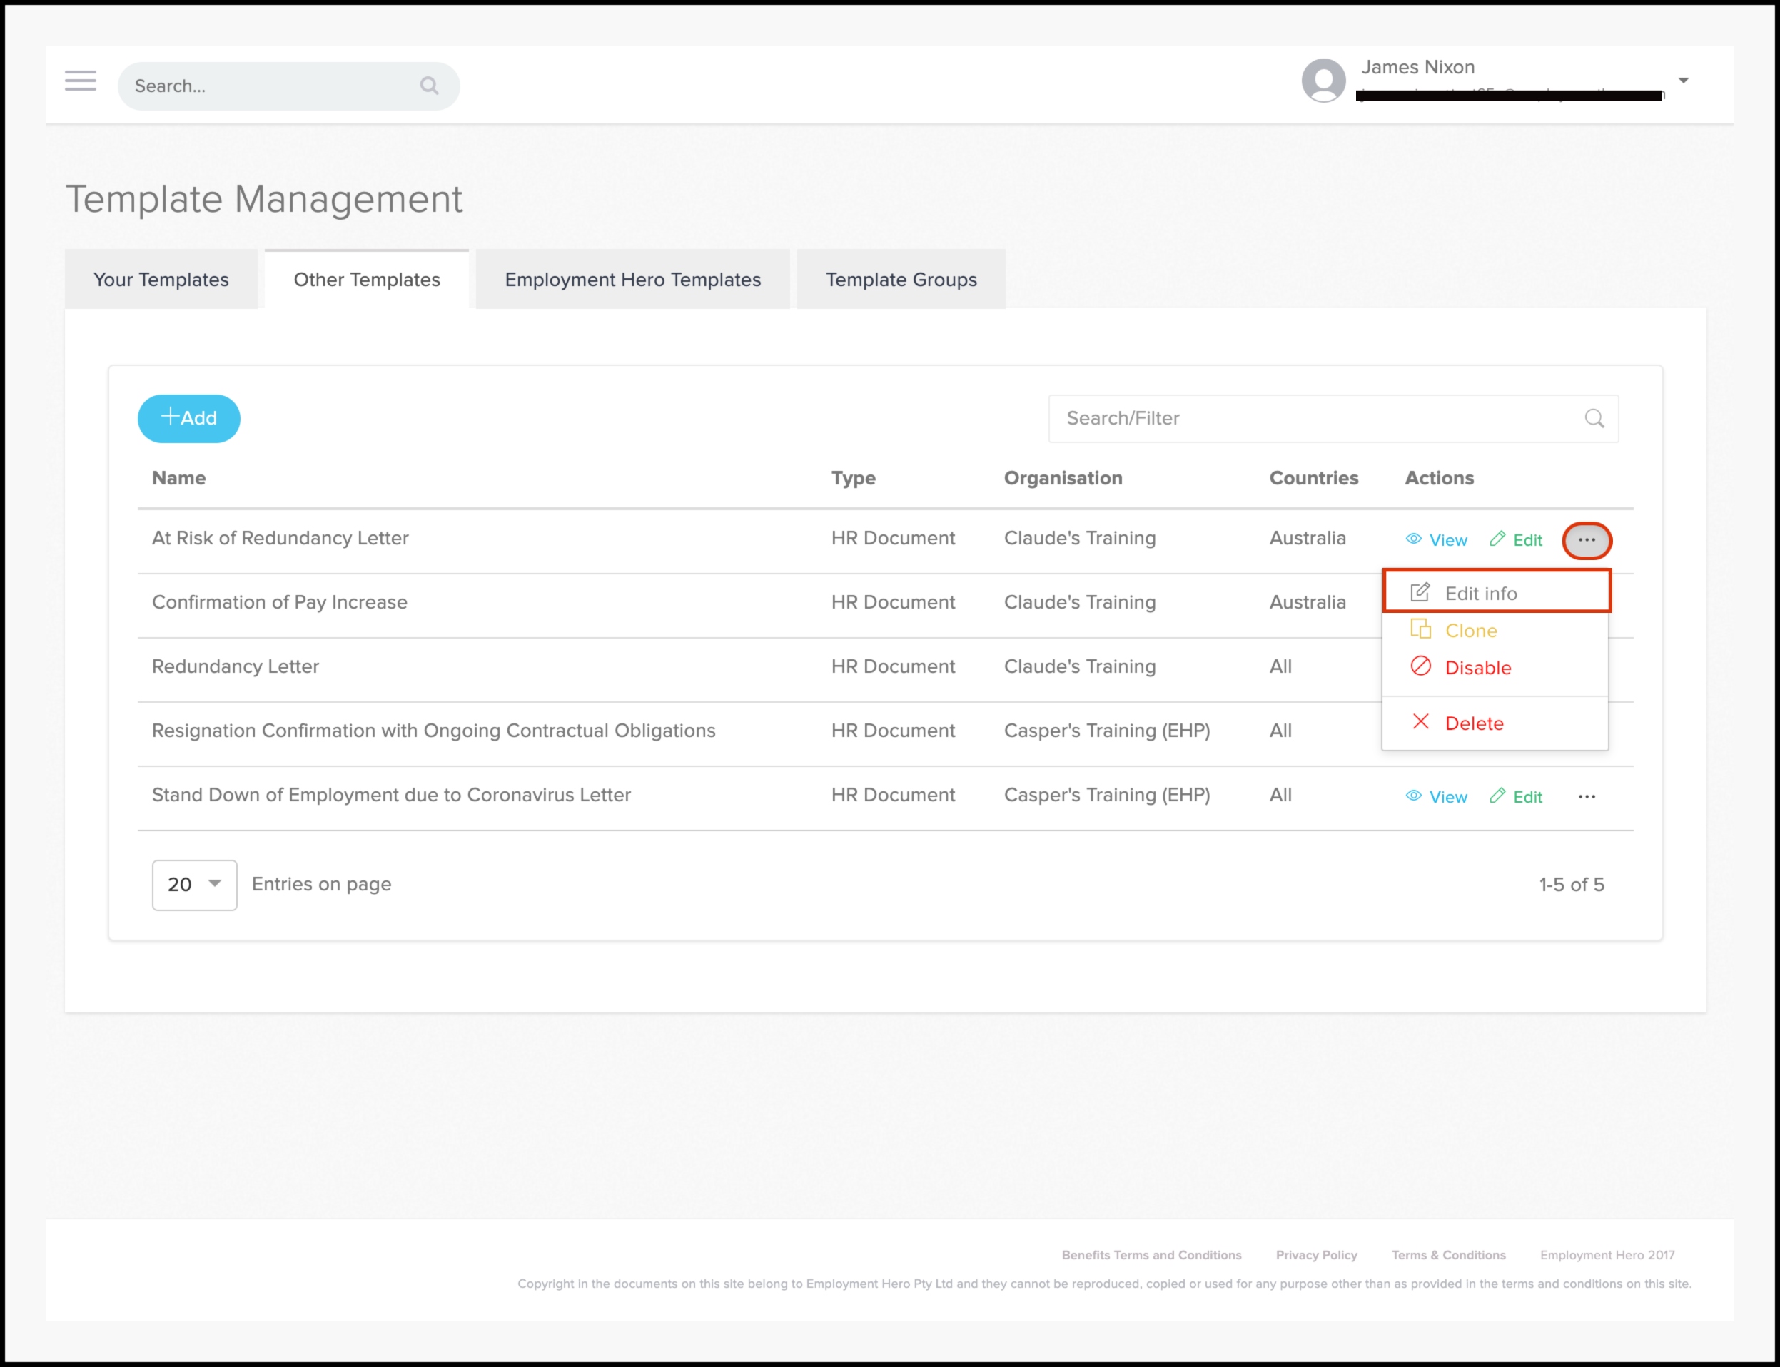Select Edit info in the dropdown menu

[1480, 593]
